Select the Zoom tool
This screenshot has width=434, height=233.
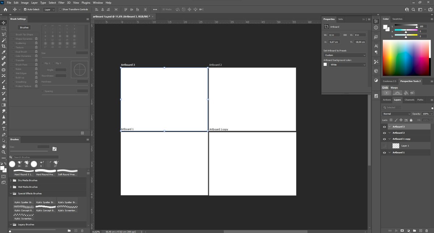point(4,152)
